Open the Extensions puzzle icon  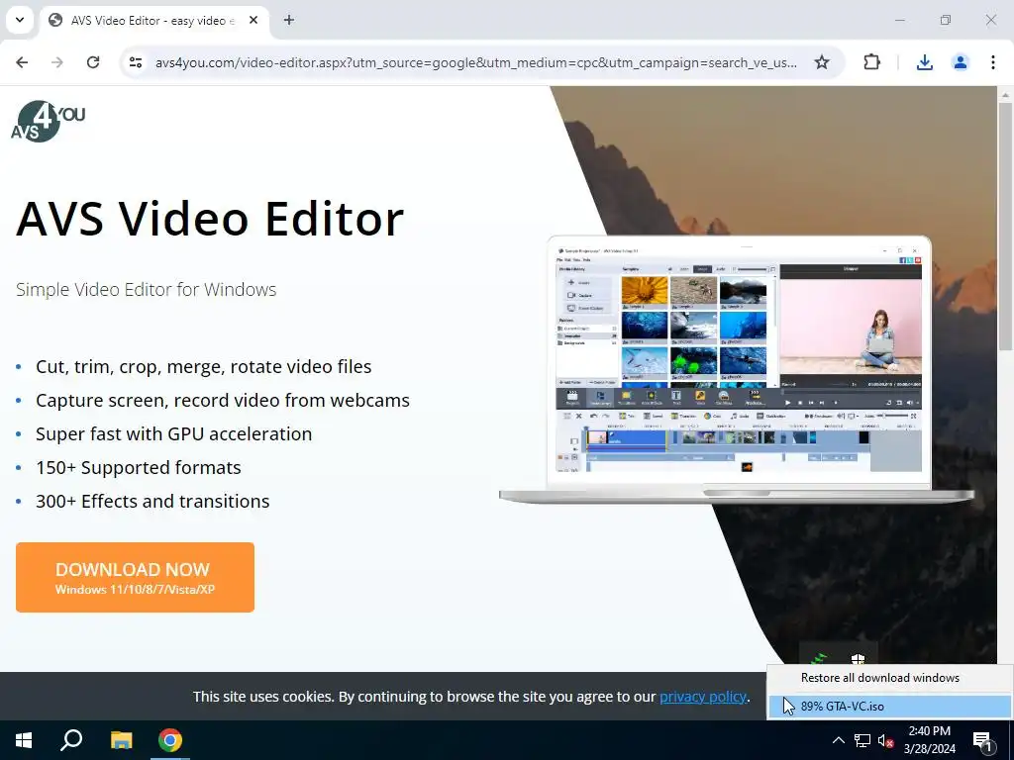[x=871, y=62]
